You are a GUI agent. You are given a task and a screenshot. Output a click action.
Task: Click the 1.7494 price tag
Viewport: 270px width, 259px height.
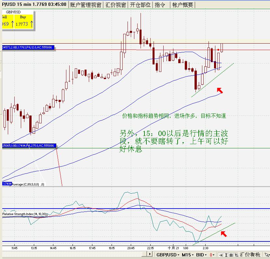pyautogui.click(x=7, y=184)
